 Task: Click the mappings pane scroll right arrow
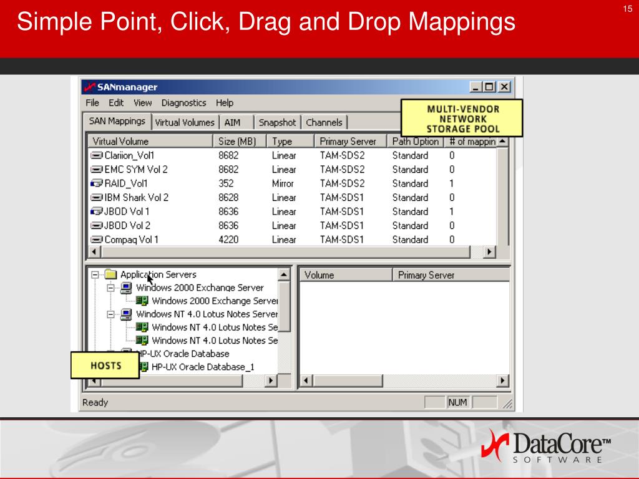click(x=503, y=381)
